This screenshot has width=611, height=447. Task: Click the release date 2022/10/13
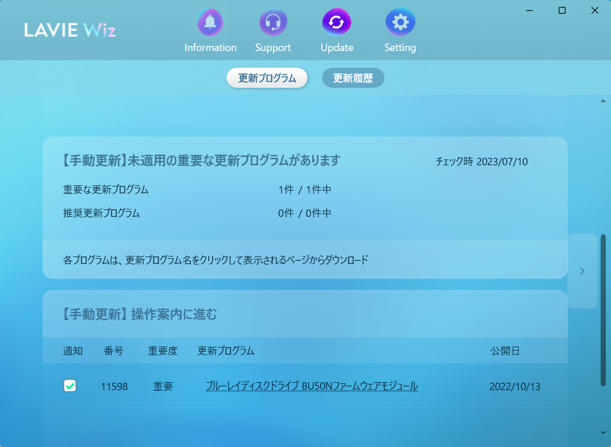515,386
